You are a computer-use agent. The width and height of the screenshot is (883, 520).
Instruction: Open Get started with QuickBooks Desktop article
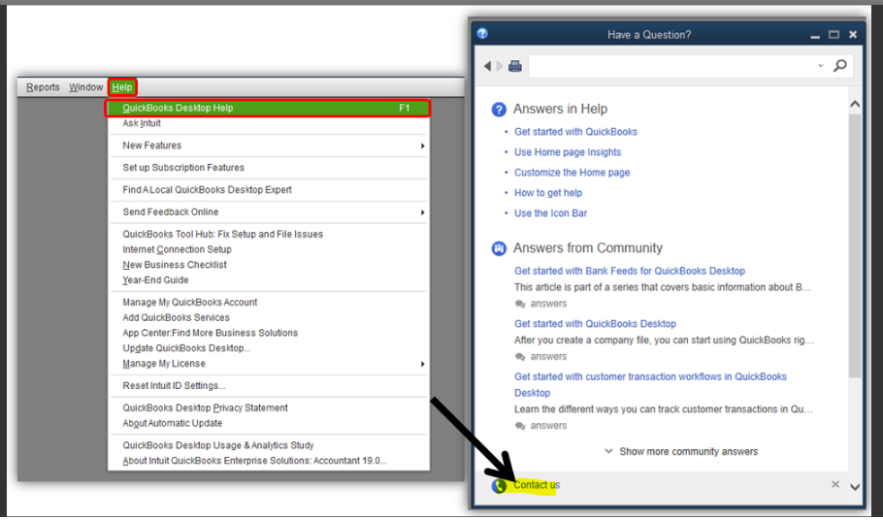coord(595,324)
